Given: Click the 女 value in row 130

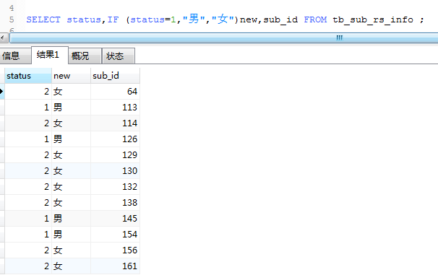Looking at the screenshot, I should pos(58,171).
